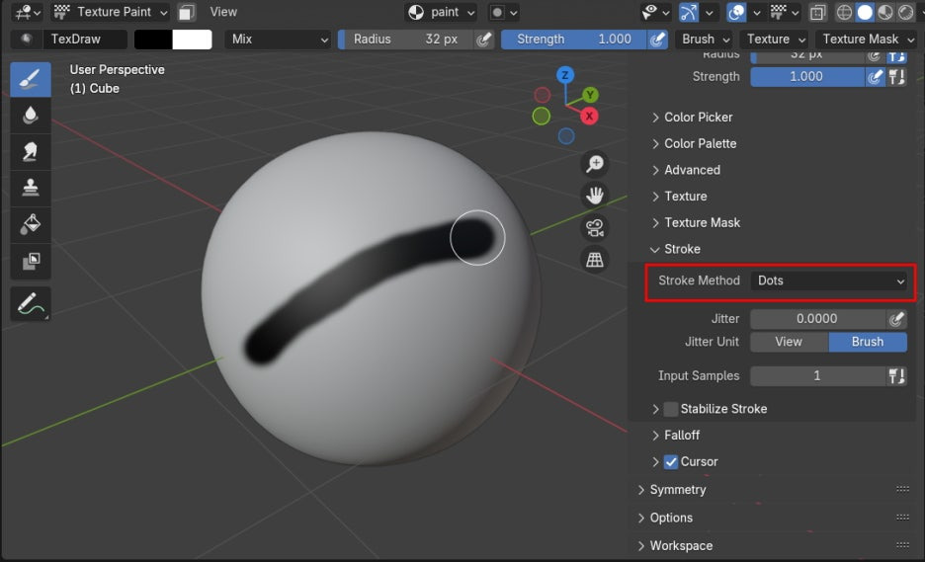Select the Mask tool

30,261
